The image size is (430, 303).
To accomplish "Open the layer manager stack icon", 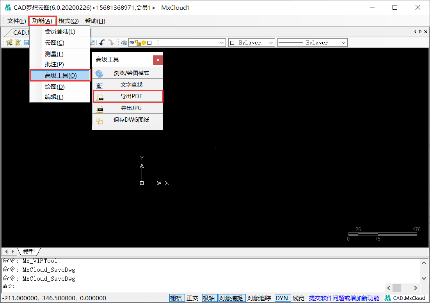I will (124, 43).
